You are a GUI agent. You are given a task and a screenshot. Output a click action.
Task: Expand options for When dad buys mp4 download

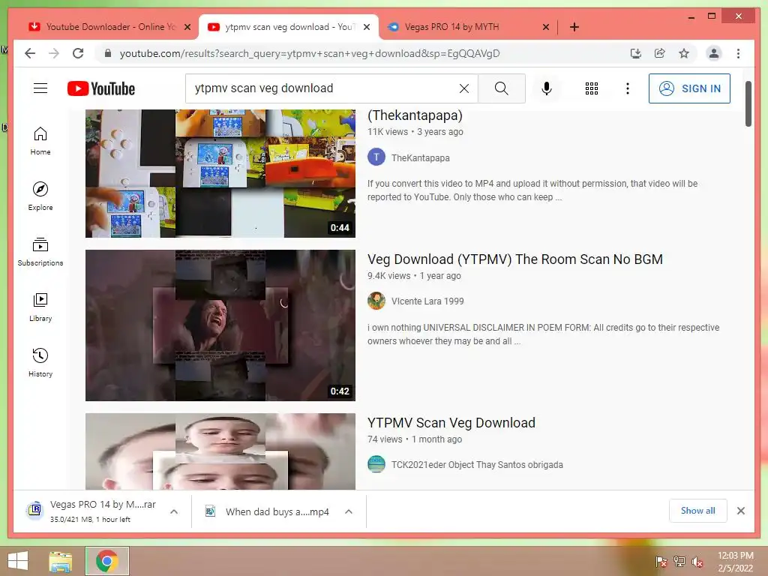coord(349,511)
